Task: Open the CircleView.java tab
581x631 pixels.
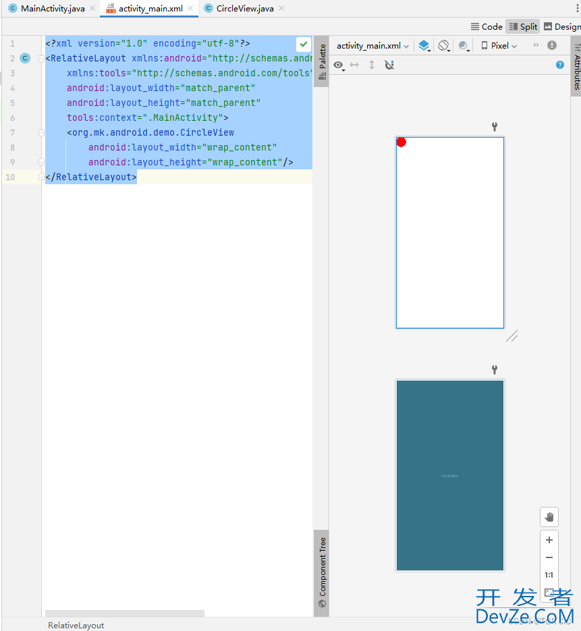Action: point(245,9)
